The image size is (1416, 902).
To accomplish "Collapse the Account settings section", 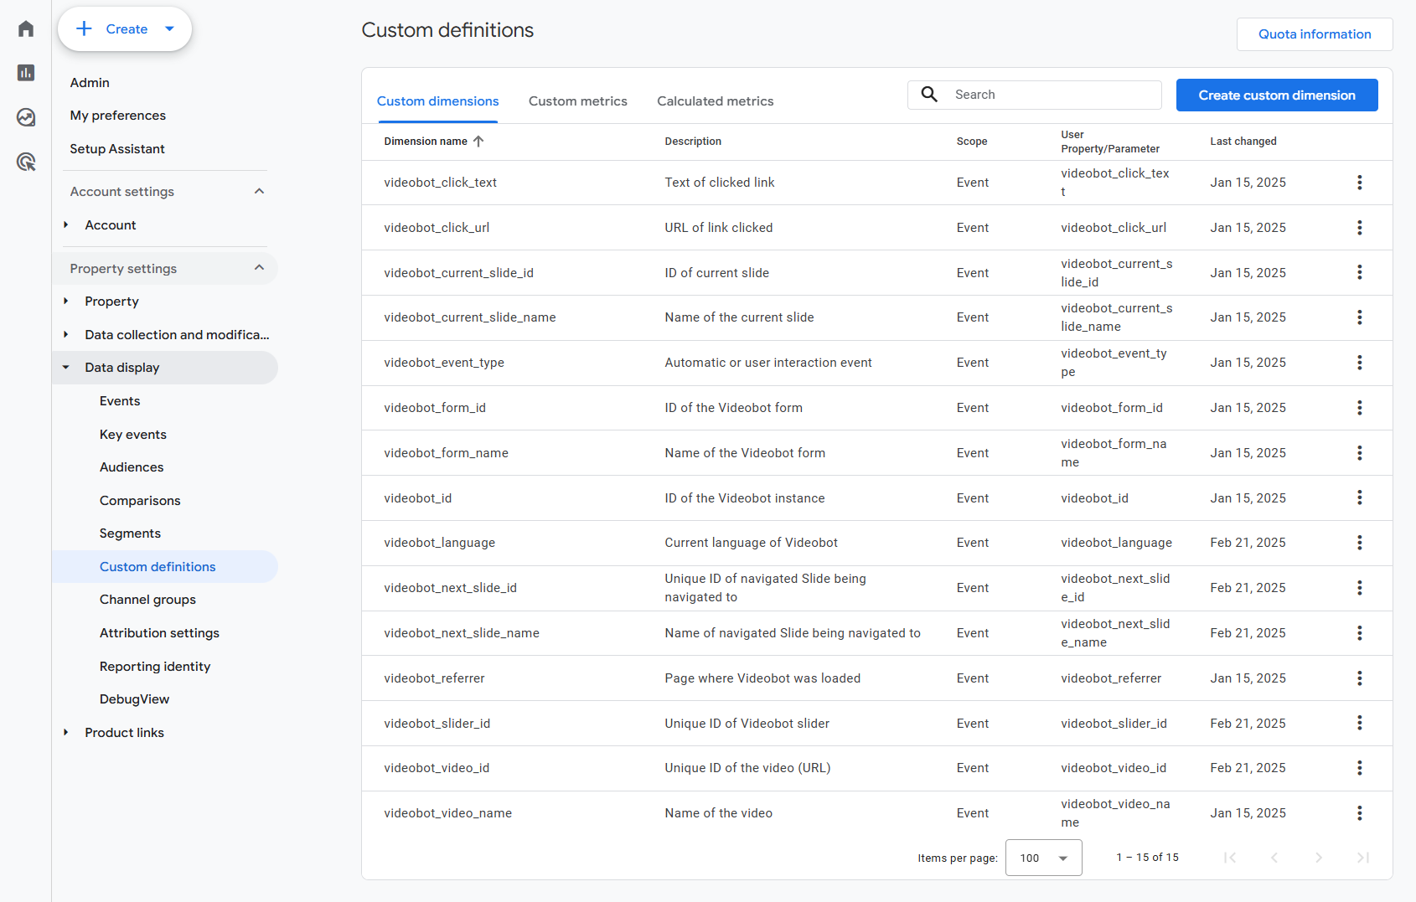I will click(x=259, y=192).
